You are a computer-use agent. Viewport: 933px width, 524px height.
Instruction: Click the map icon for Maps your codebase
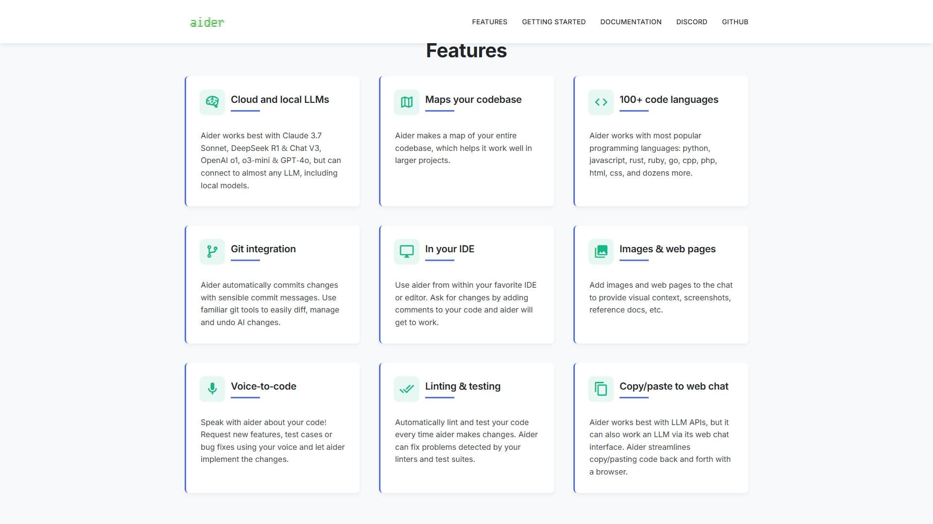click(407, 102)
